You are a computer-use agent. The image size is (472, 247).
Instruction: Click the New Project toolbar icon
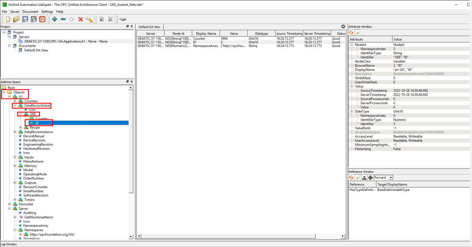point(8,19)
